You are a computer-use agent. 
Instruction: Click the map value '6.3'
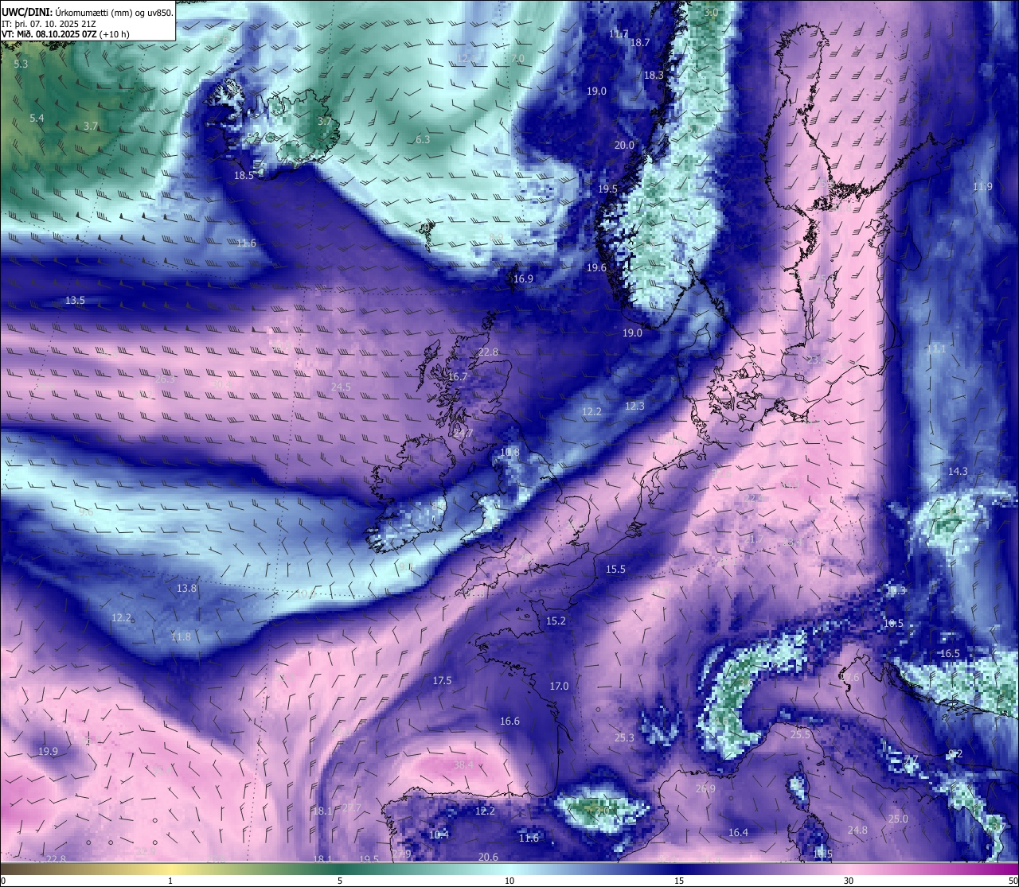tap(423, 140)
